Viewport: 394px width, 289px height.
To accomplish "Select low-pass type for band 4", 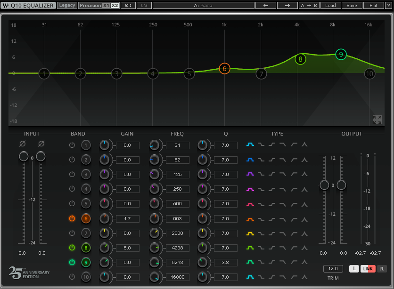I will tap(283, 189).
